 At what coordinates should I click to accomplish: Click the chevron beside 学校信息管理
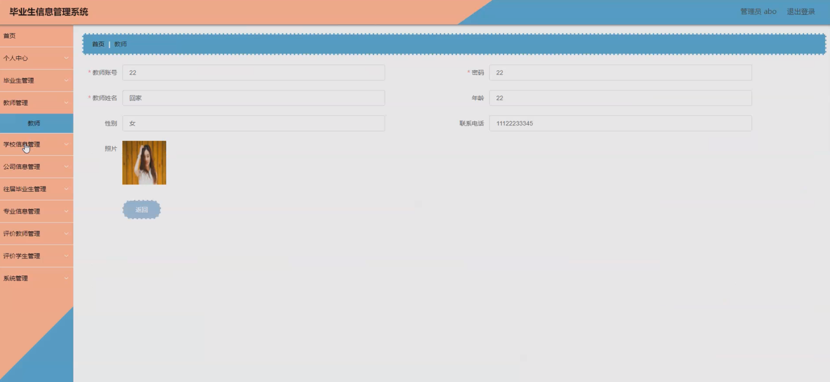(x=66, y=145)
